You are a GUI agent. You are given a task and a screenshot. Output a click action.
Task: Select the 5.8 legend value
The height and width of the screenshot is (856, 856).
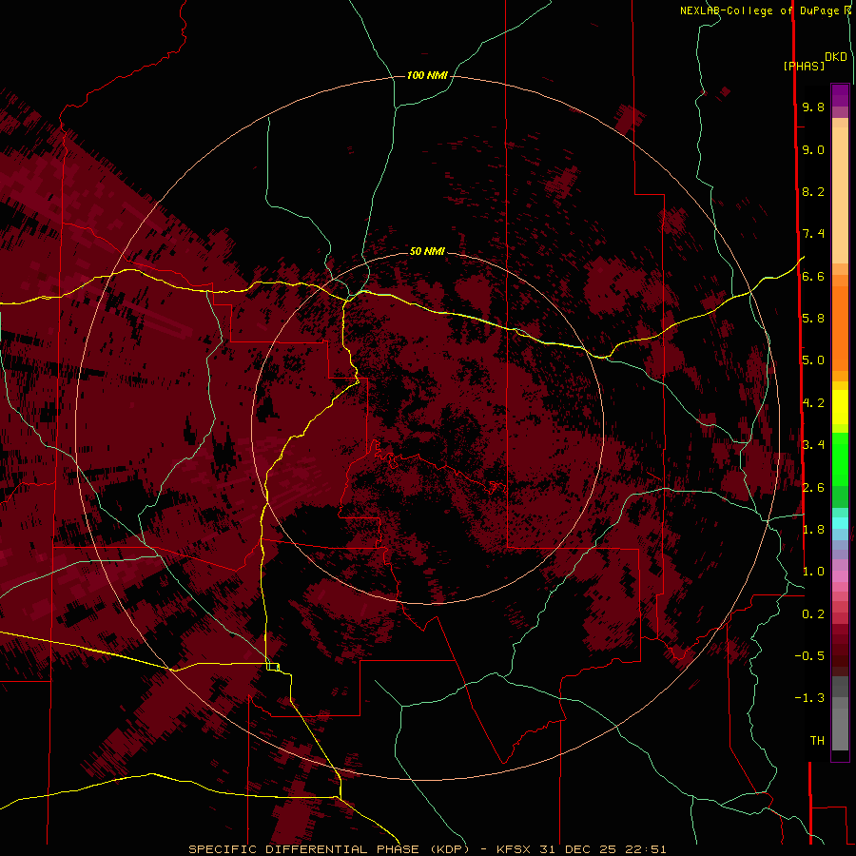pos(813,319)
